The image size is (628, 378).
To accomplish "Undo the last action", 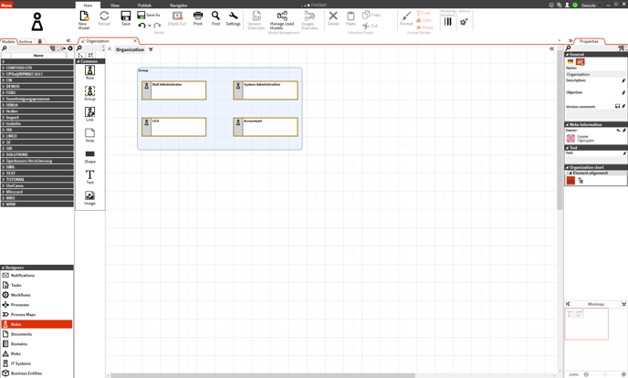I will point(141,26).
